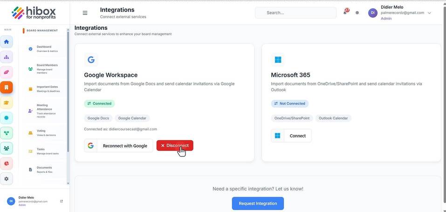Screen dimensions: 446x212
Task: Click the Google Workspace G logo
Action: tap(91, 60)
